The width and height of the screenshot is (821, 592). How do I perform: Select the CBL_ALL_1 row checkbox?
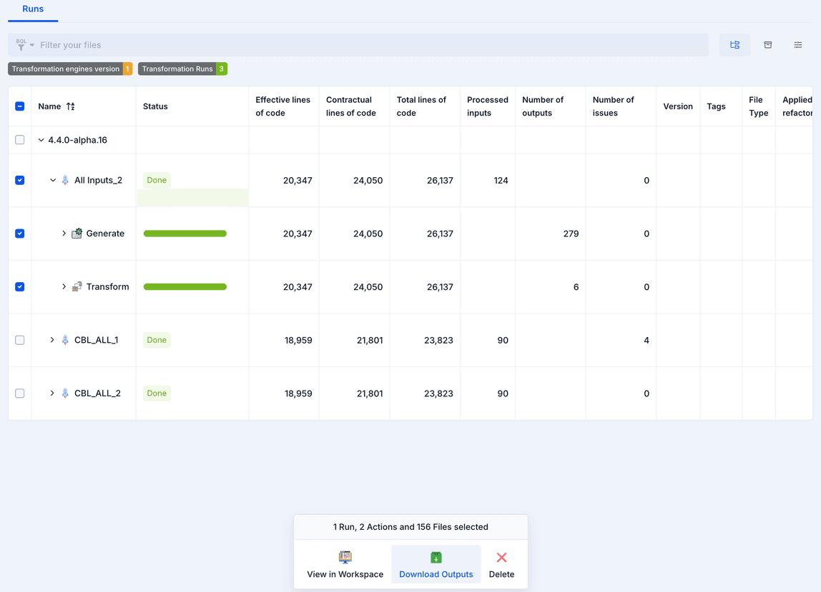click(19, 340)
